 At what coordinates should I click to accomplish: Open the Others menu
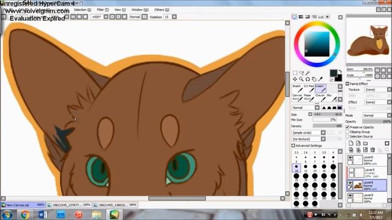[x=162, y=10]
